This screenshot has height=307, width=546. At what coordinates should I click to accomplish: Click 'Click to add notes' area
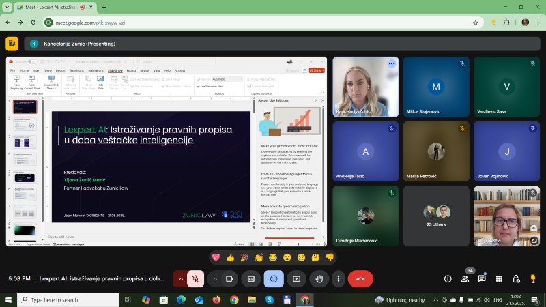point(60,237)
